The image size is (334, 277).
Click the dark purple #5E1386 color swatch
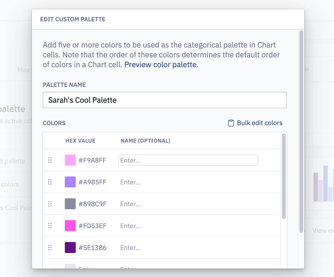click(70, 247)
